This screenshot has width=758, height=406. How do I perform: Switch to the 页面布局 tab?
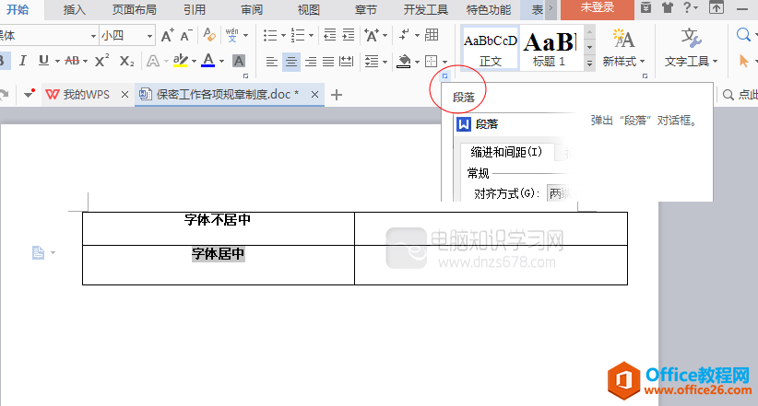[x=135, y=9]
